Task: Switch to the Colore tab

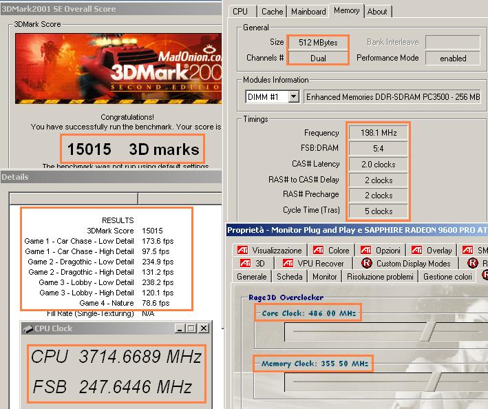Action: pos(331,250)
